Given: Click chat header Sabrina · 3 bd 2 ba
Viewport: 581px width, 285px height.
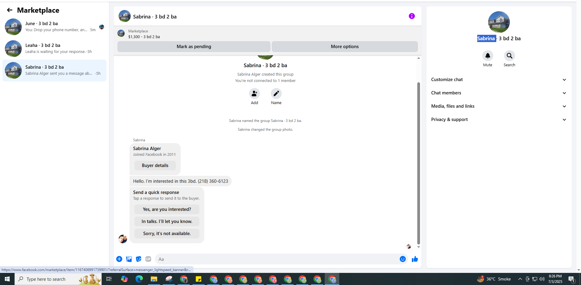Looking at the screenshot, I should [x=155, y=17].
